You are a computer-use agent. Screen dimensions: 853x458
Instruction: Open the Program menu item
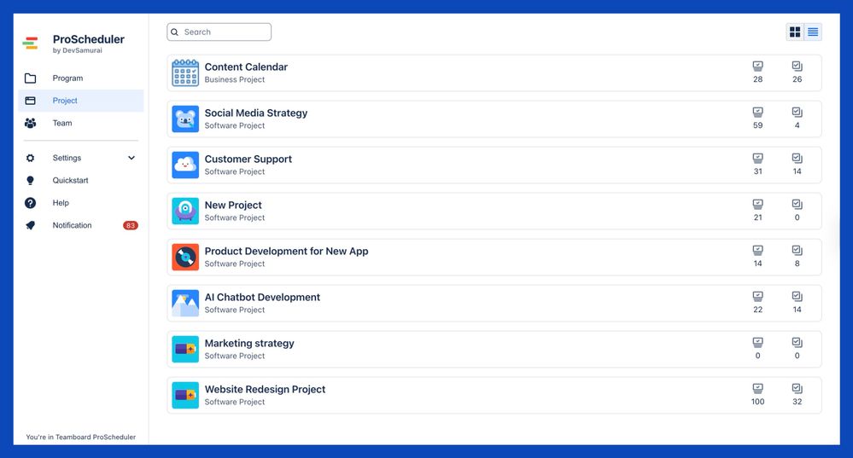click(81, 78)
